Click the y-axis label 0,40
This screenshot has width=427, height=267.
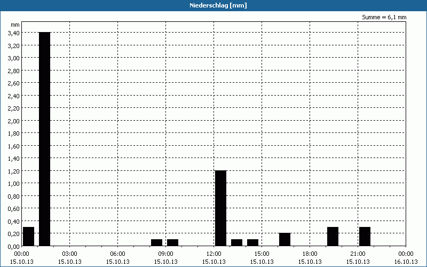point(14,221)
